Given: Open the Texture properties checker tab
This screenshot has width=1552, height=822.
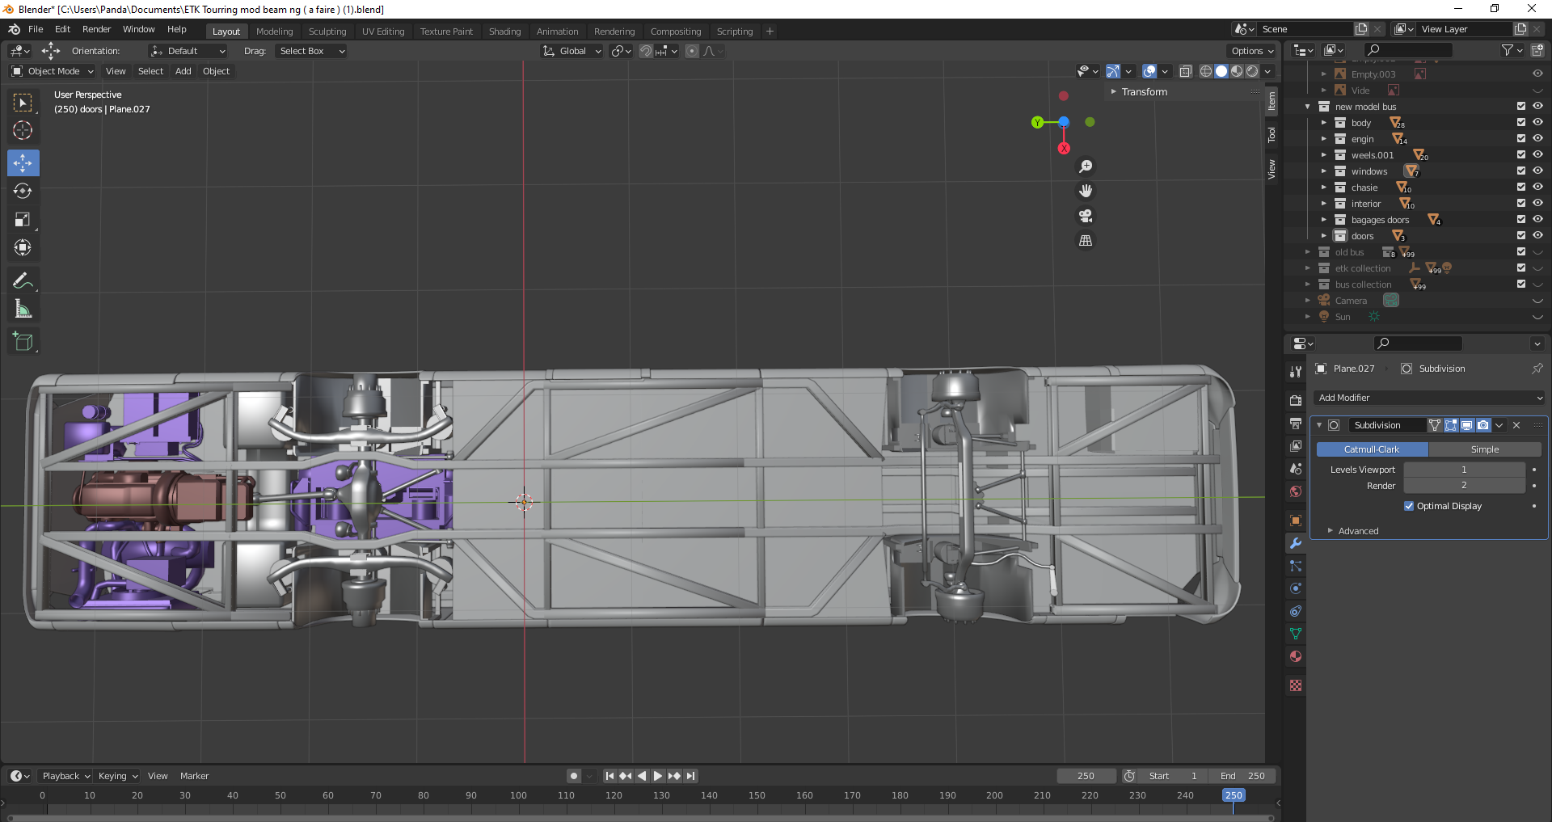Looking at the screenshot, I should (1296, 685).
